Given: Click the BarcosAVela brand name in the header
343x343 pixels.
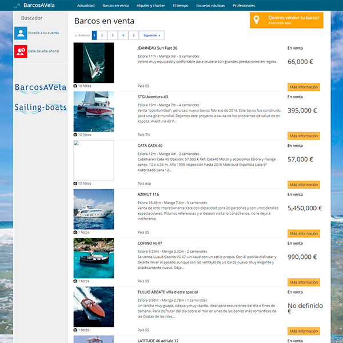Looking at the screenshot, I should 39,5.
